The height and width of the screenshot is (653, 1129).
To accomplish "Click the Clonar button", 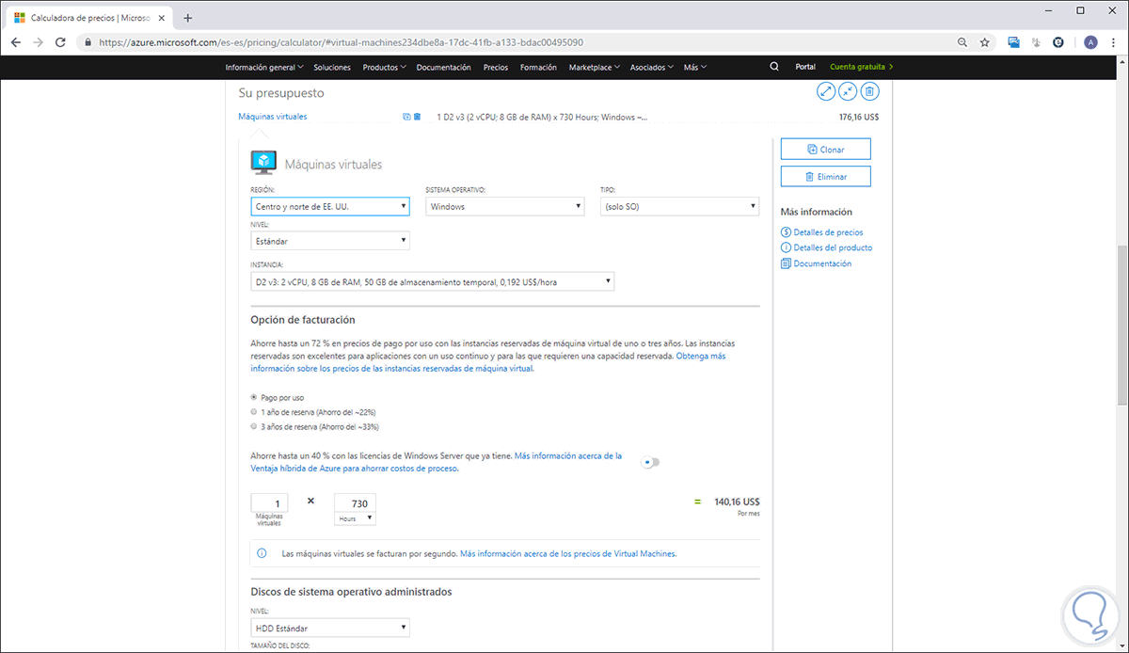I will [x=825, y=149].
